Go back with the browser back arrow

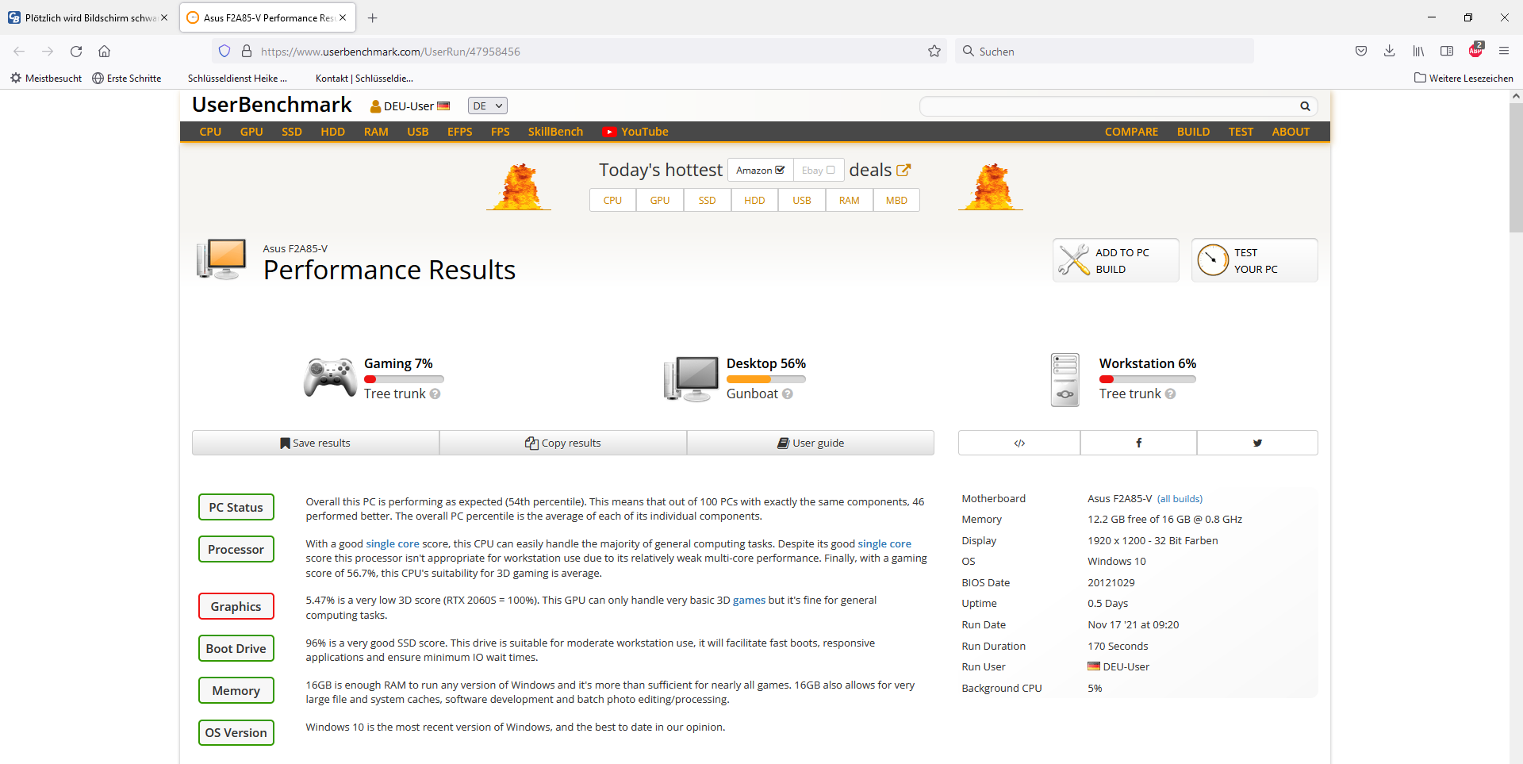(19, 52)
